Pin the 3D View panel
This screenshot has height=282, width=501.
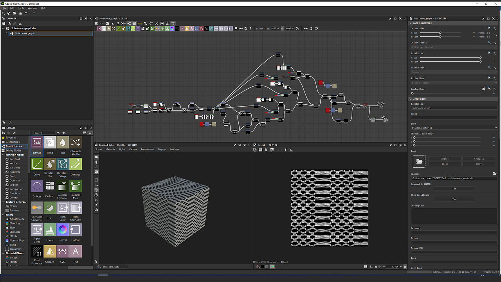pos(235,145)
